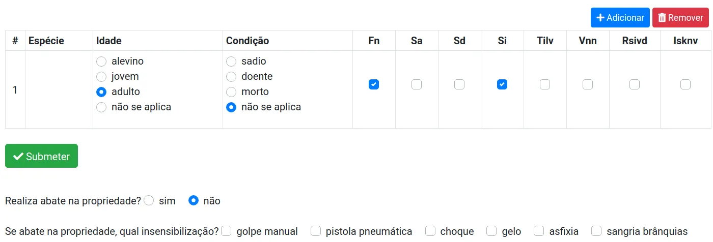Select sim for abate na propriedade
The height and width of the screenshot is (242, 713).
click(x=149, y=201)
